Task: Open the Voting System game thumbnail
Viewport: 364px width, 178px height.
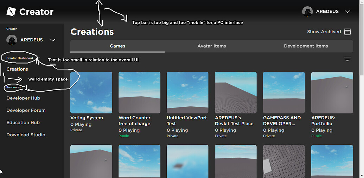Action: (91, 92)
